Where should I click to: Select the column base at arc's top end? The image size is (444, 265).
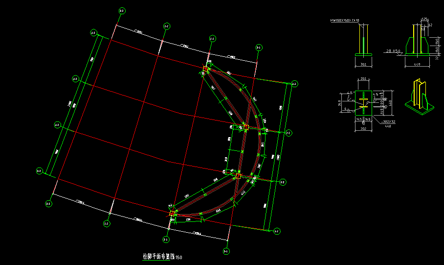click(206, 70)
